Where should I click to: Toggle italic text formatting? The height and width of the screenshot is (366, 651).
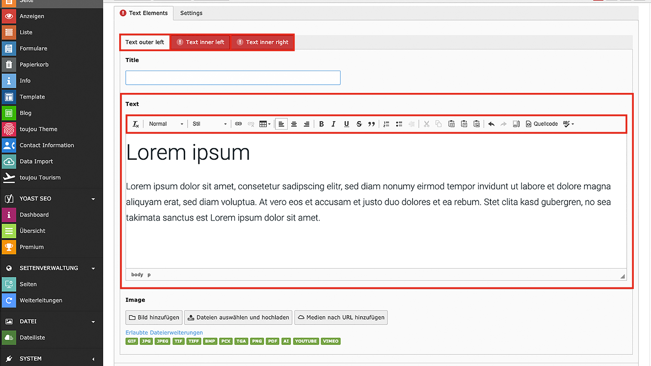click(333, 124)
